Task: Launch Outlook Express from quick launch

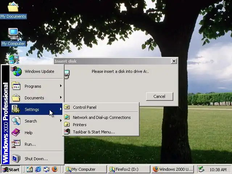Action: (46, 169)
